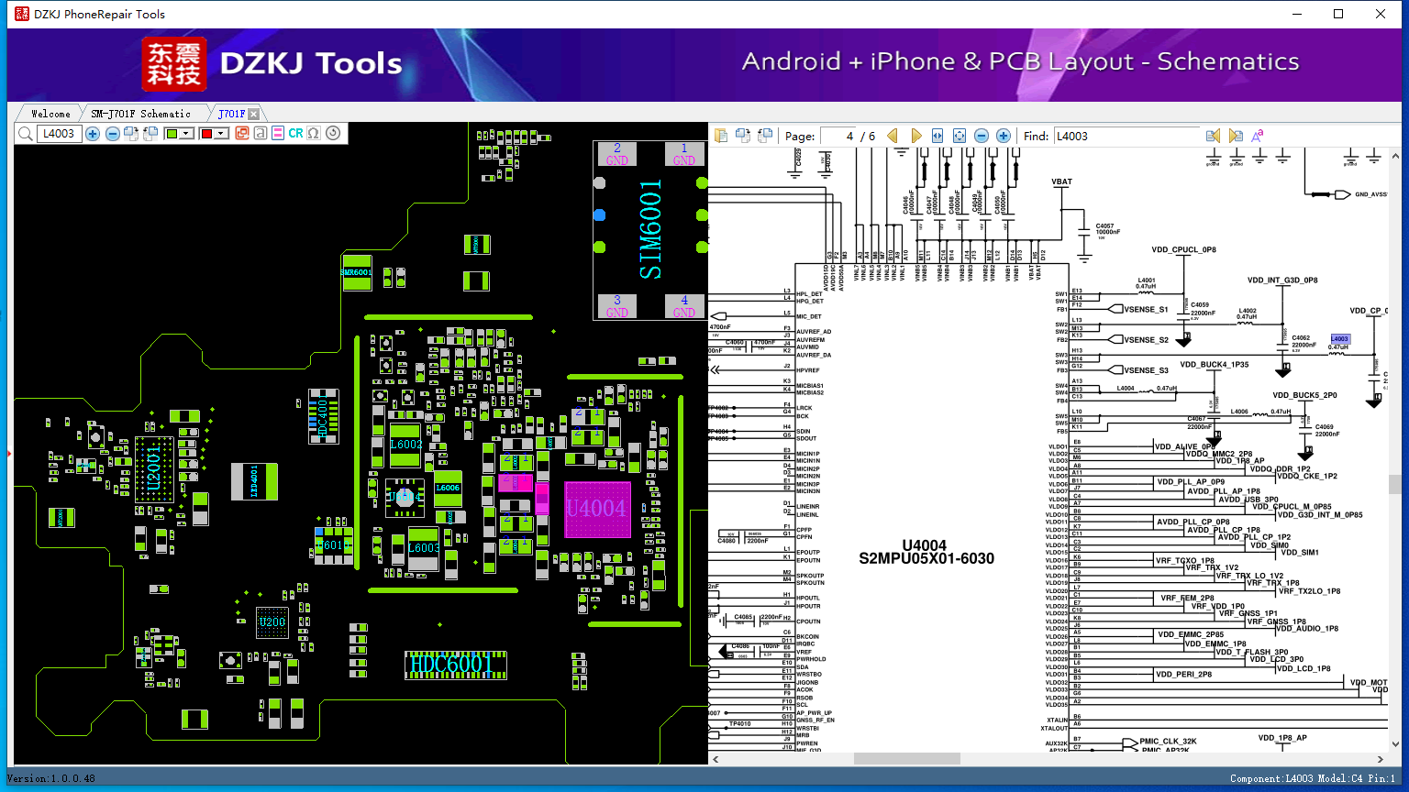Zoom out on the PCB layout view

click(112, 134)
